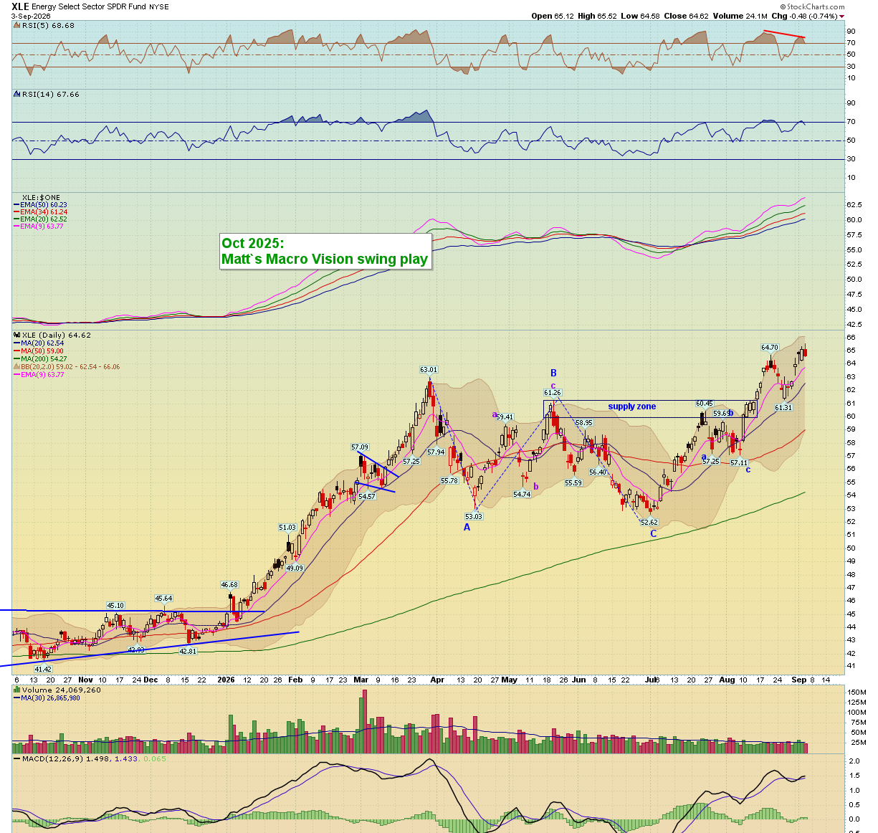Click the candlestick icon beside XLE (Daily)

click(16, 335)
